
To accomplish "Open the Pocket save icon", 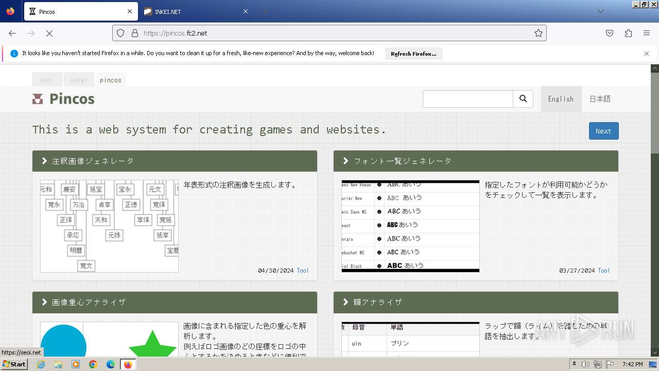I will pyautogui.click(x=610, y=33).
